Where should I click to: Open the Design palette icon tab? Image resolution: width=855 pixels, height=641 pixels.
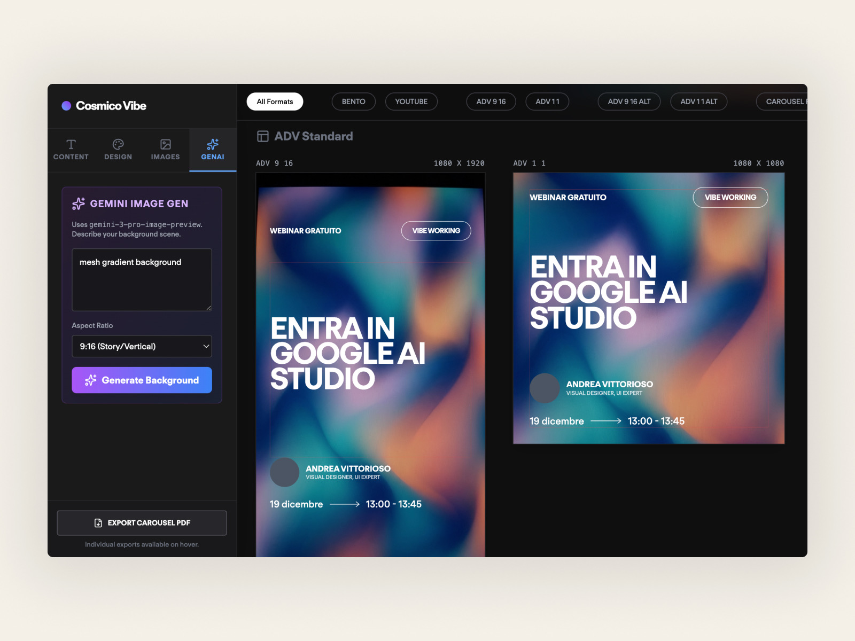(118, 144)
